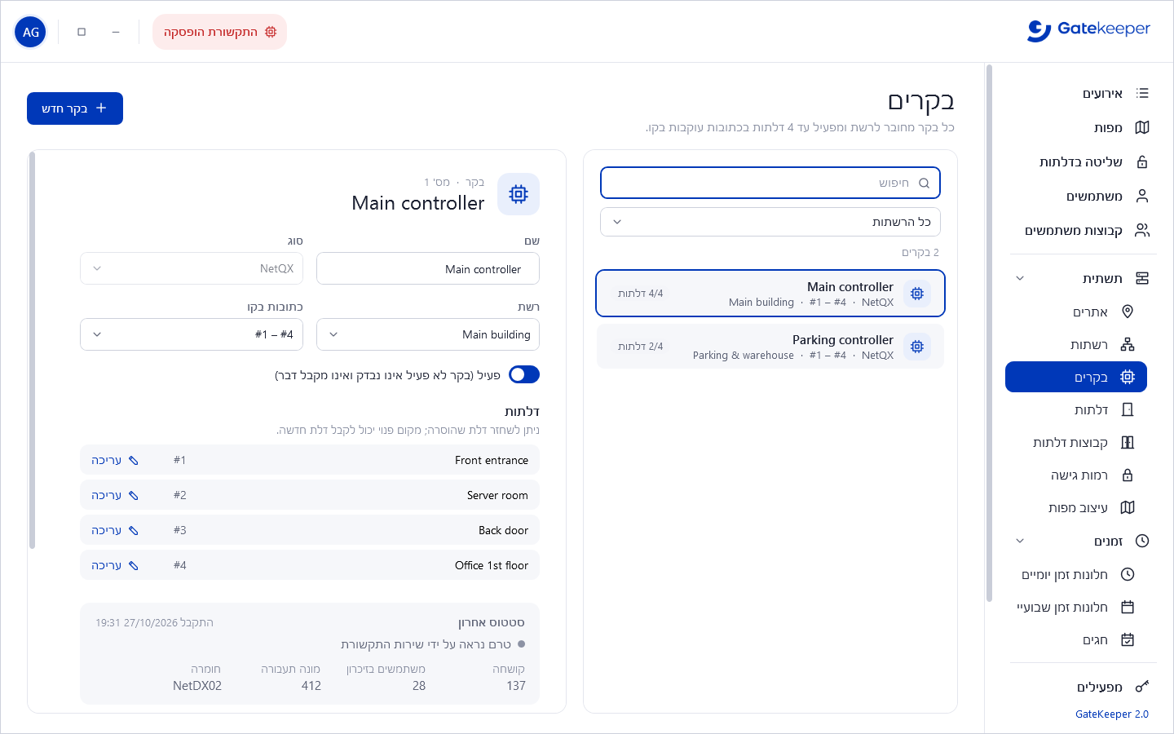The image size is (1174, 734).
Task: Open the כל הרשתות filter dropdown
Action: click(x=770, y=222)
